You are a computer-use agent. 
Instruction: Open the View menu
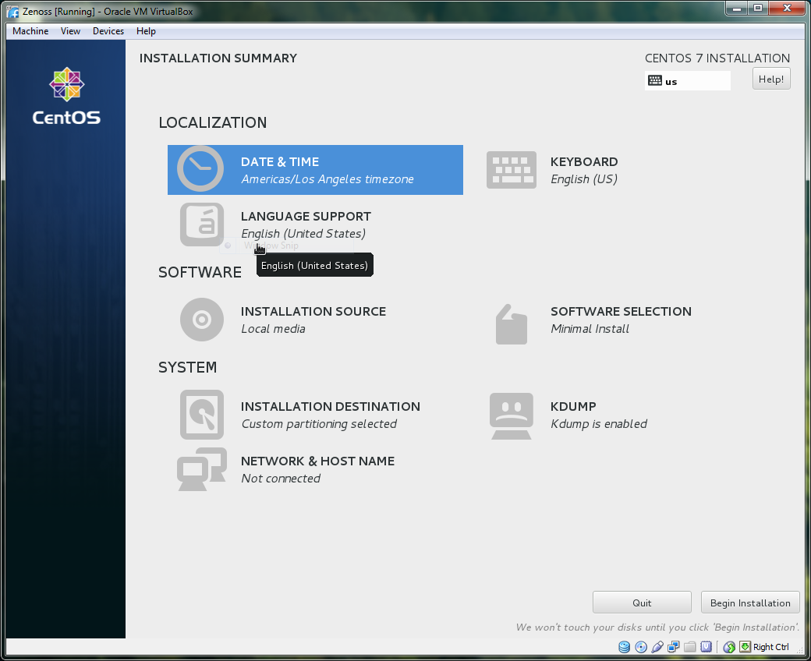coord(70,31)
